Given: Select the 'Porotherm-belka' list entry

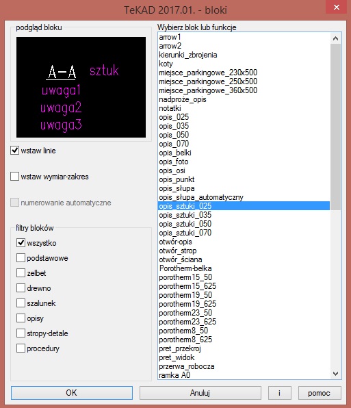Looking at the screenshot, I should [244, 268].
